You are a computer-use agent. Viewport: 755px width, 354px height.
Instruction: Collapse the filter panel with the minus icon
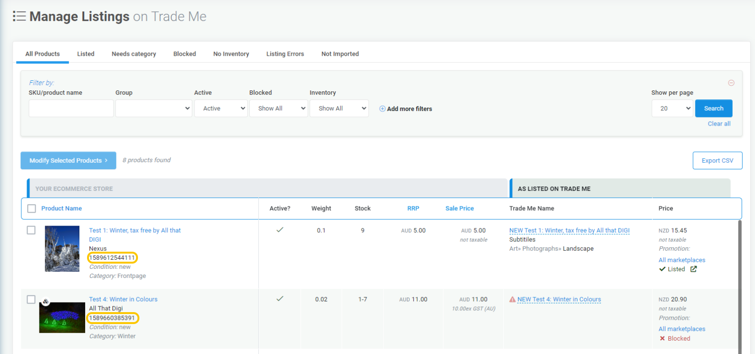coord(731,83)
